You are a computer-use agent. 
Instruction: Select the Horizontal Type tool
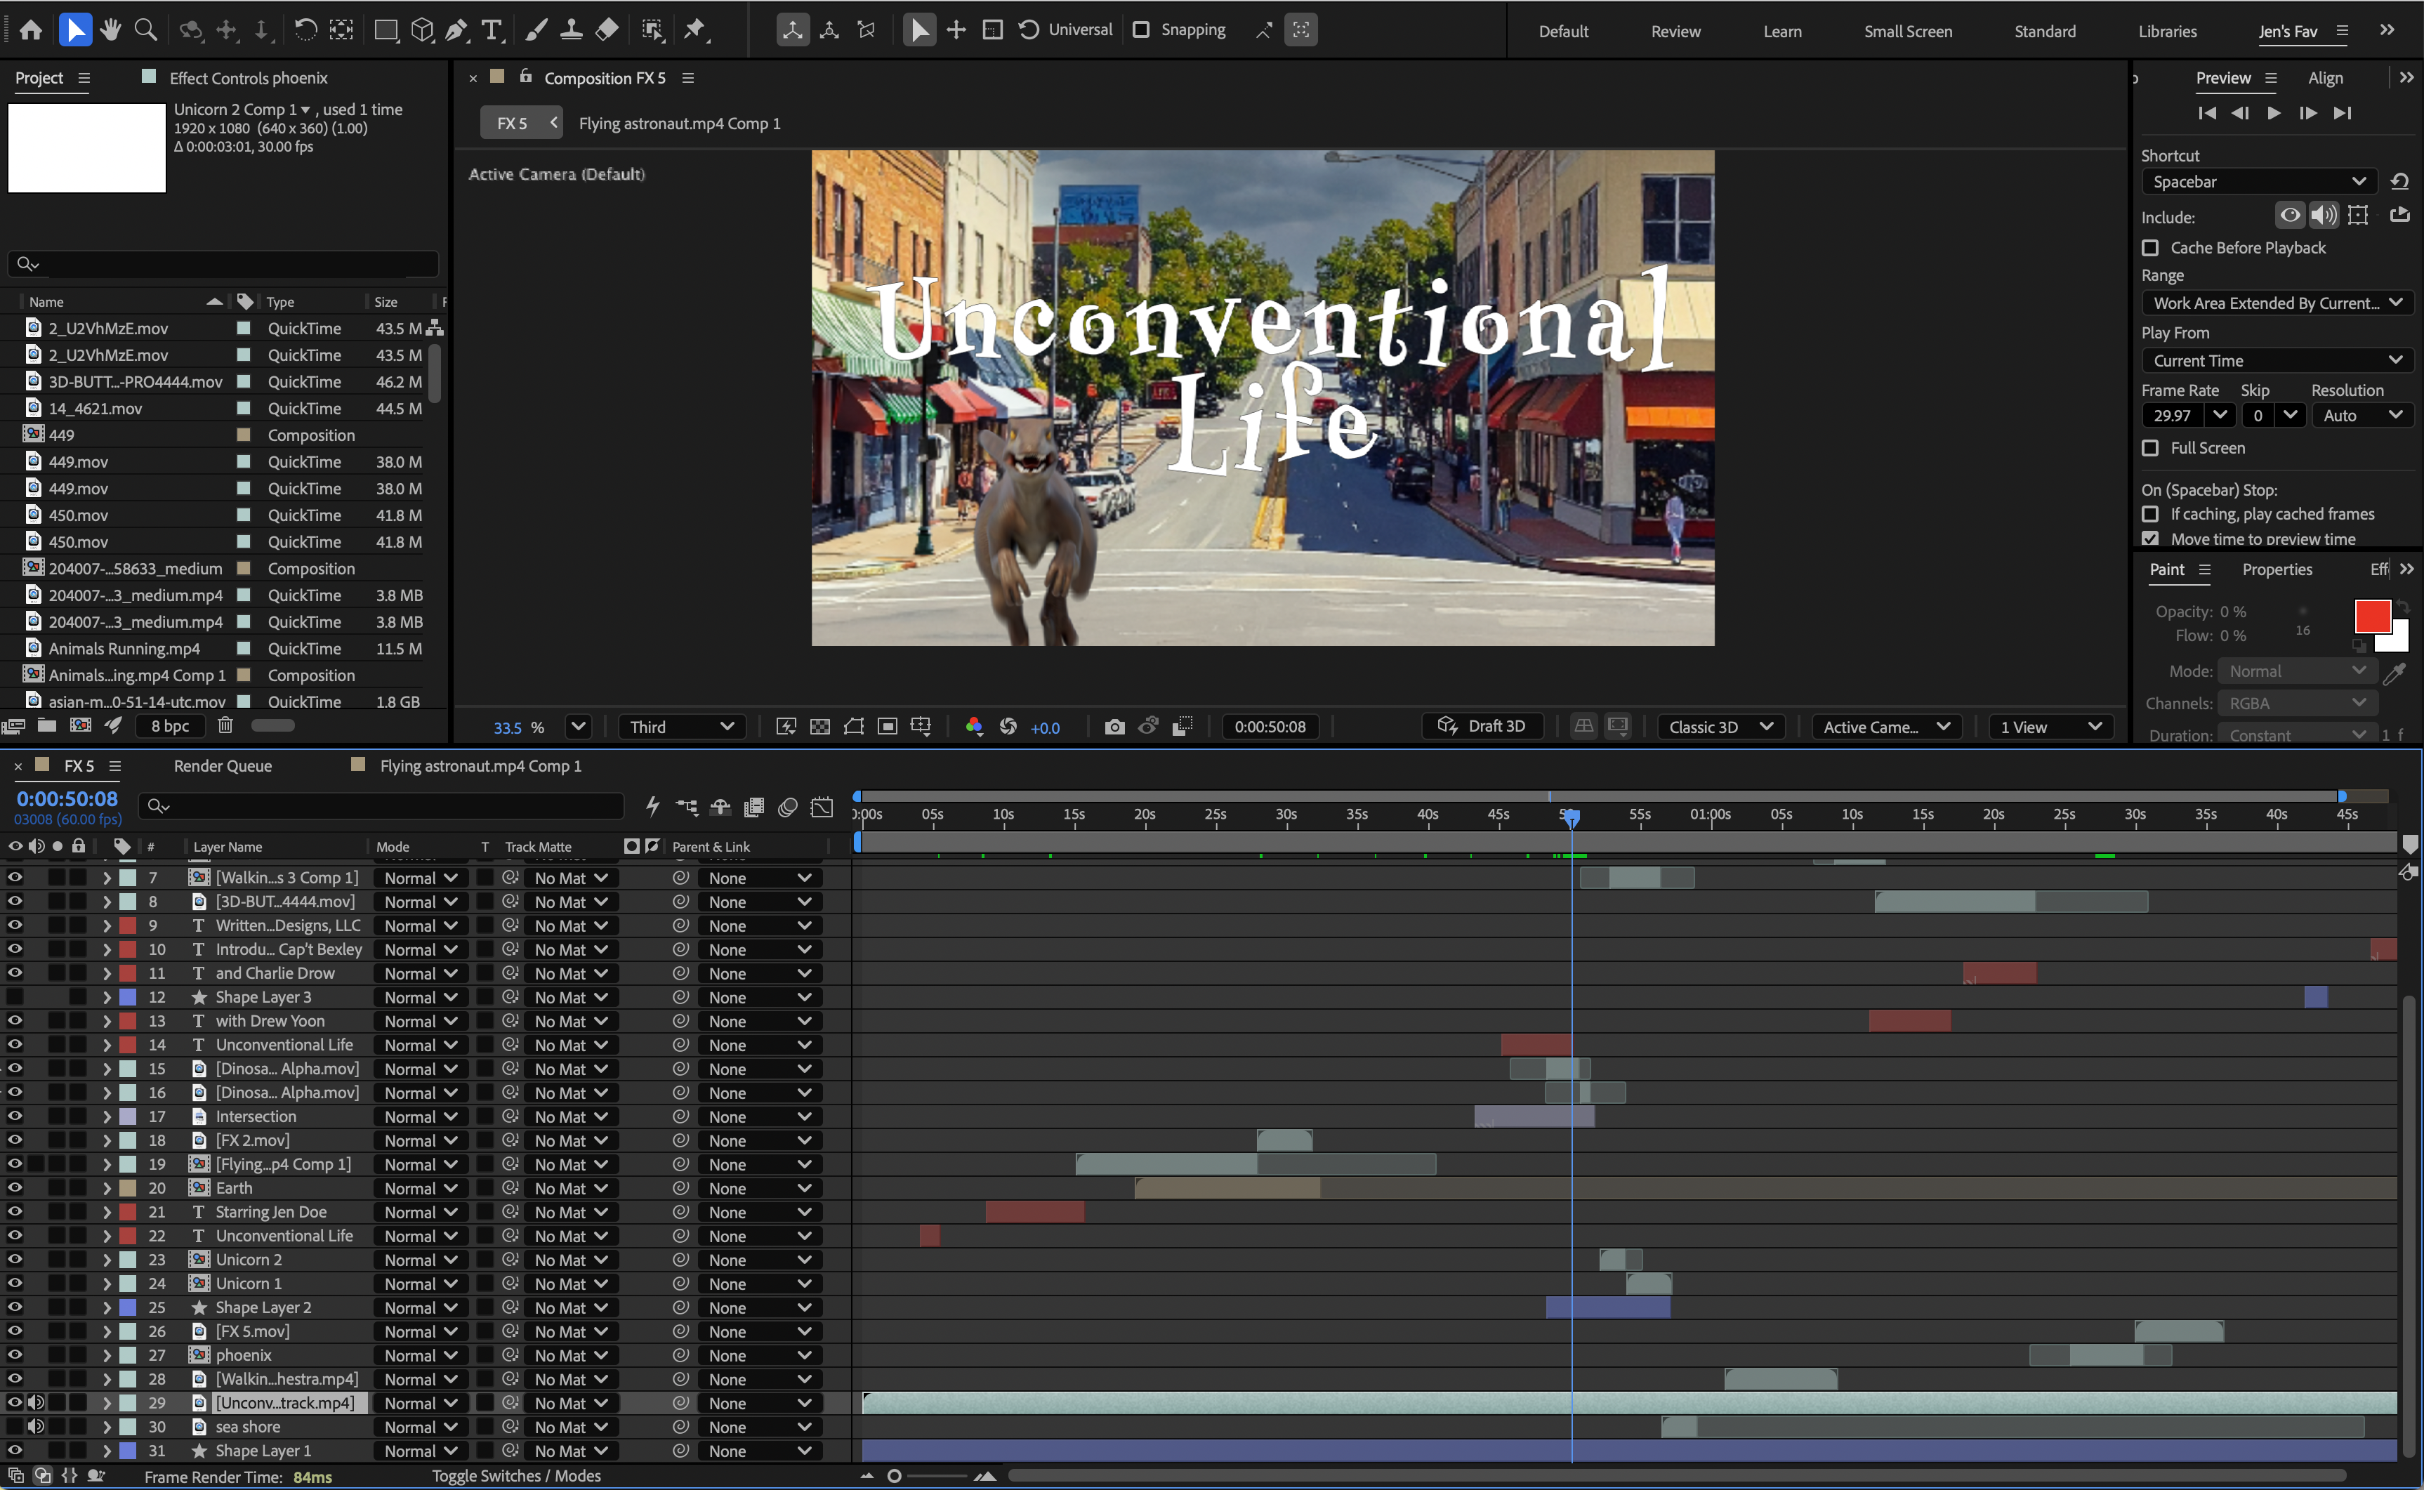click(492, 31)
